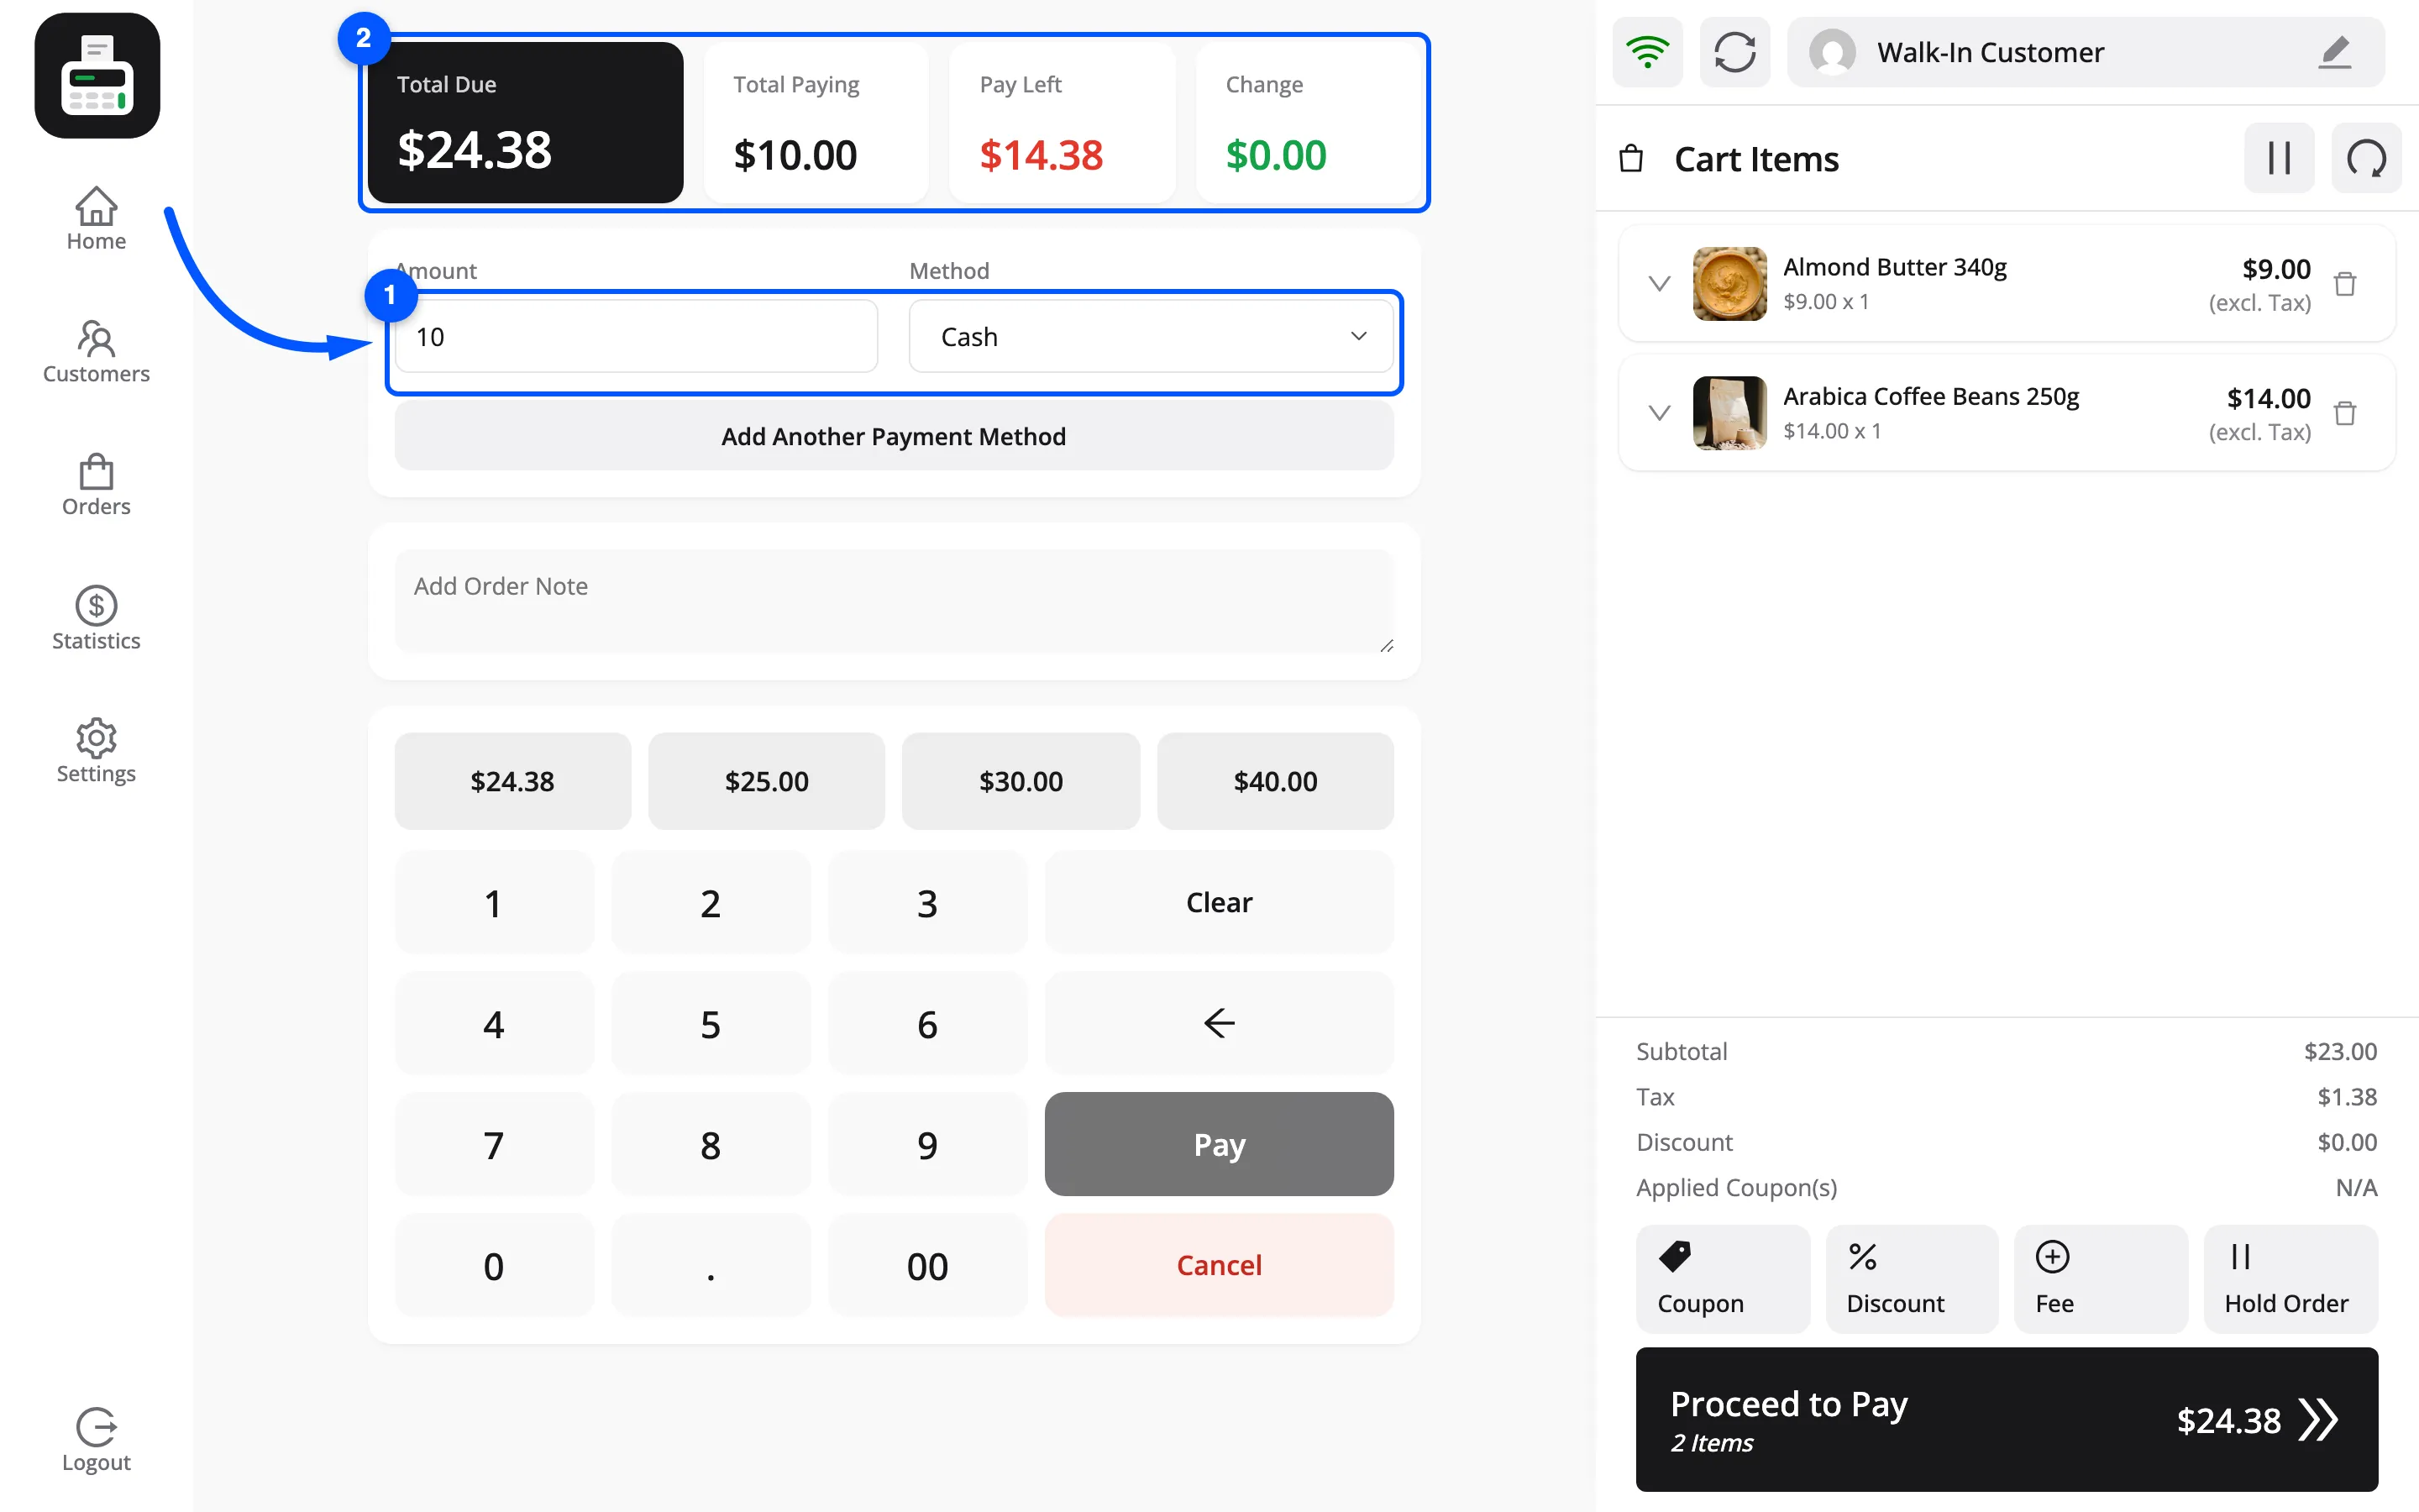Open the Statistics page
The width and height of the screenshot is (2419, 1512).
tap(96, 619)
